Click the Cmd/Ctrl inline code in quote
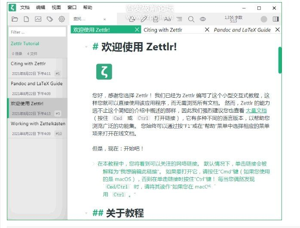The image size is (300, 228). [x=117, y=187]
